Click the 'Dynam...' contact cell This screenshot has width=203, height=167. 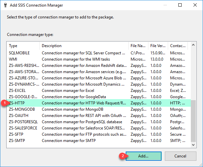pos(178,84)
